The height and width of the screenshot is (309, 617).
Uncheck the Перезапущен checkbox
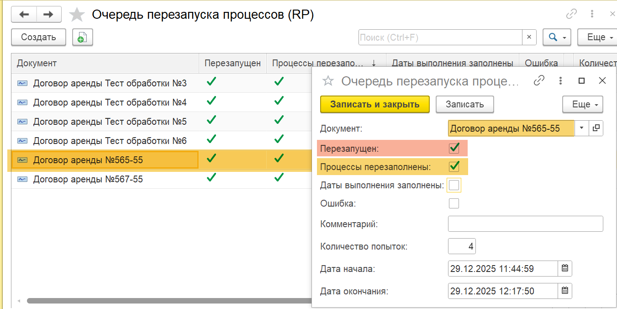pos(454,149)
